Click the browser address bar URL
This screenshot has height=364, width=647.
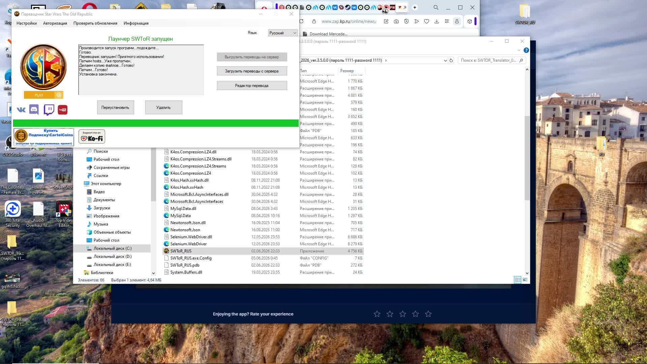point(349,21)
